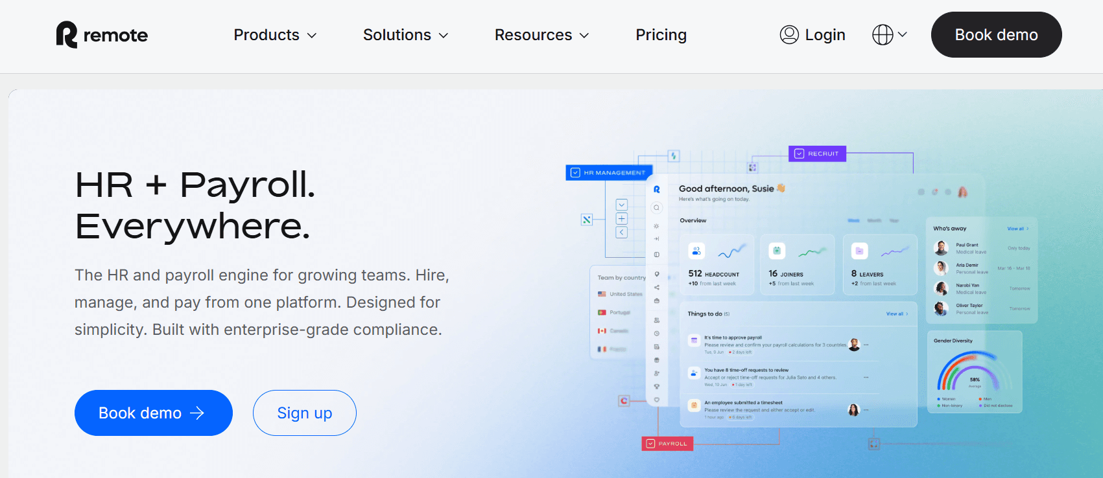
Task: Click the Sign up button
Action: [305, 413]
